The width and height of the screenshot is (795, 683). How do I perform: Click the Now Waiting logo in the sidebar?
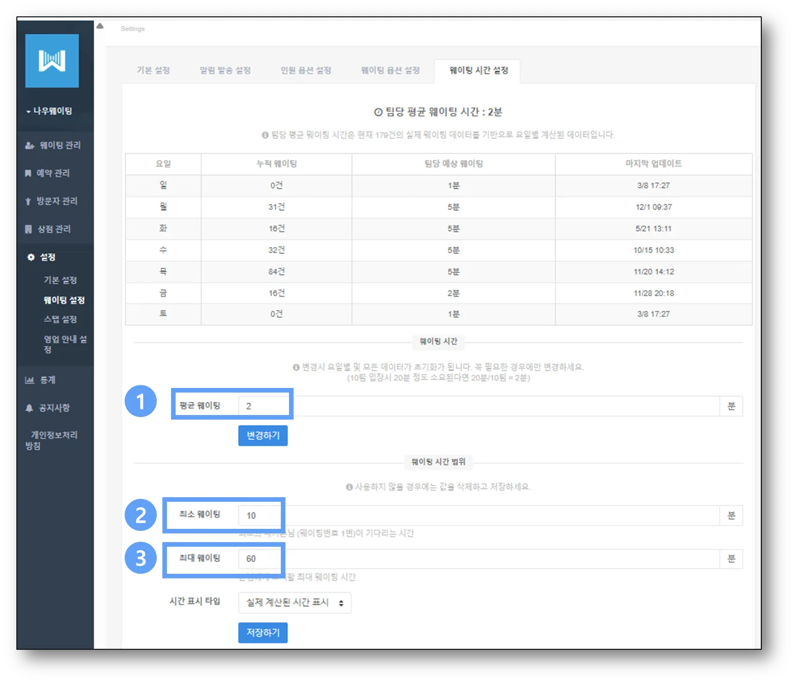(x=52, y=61)
